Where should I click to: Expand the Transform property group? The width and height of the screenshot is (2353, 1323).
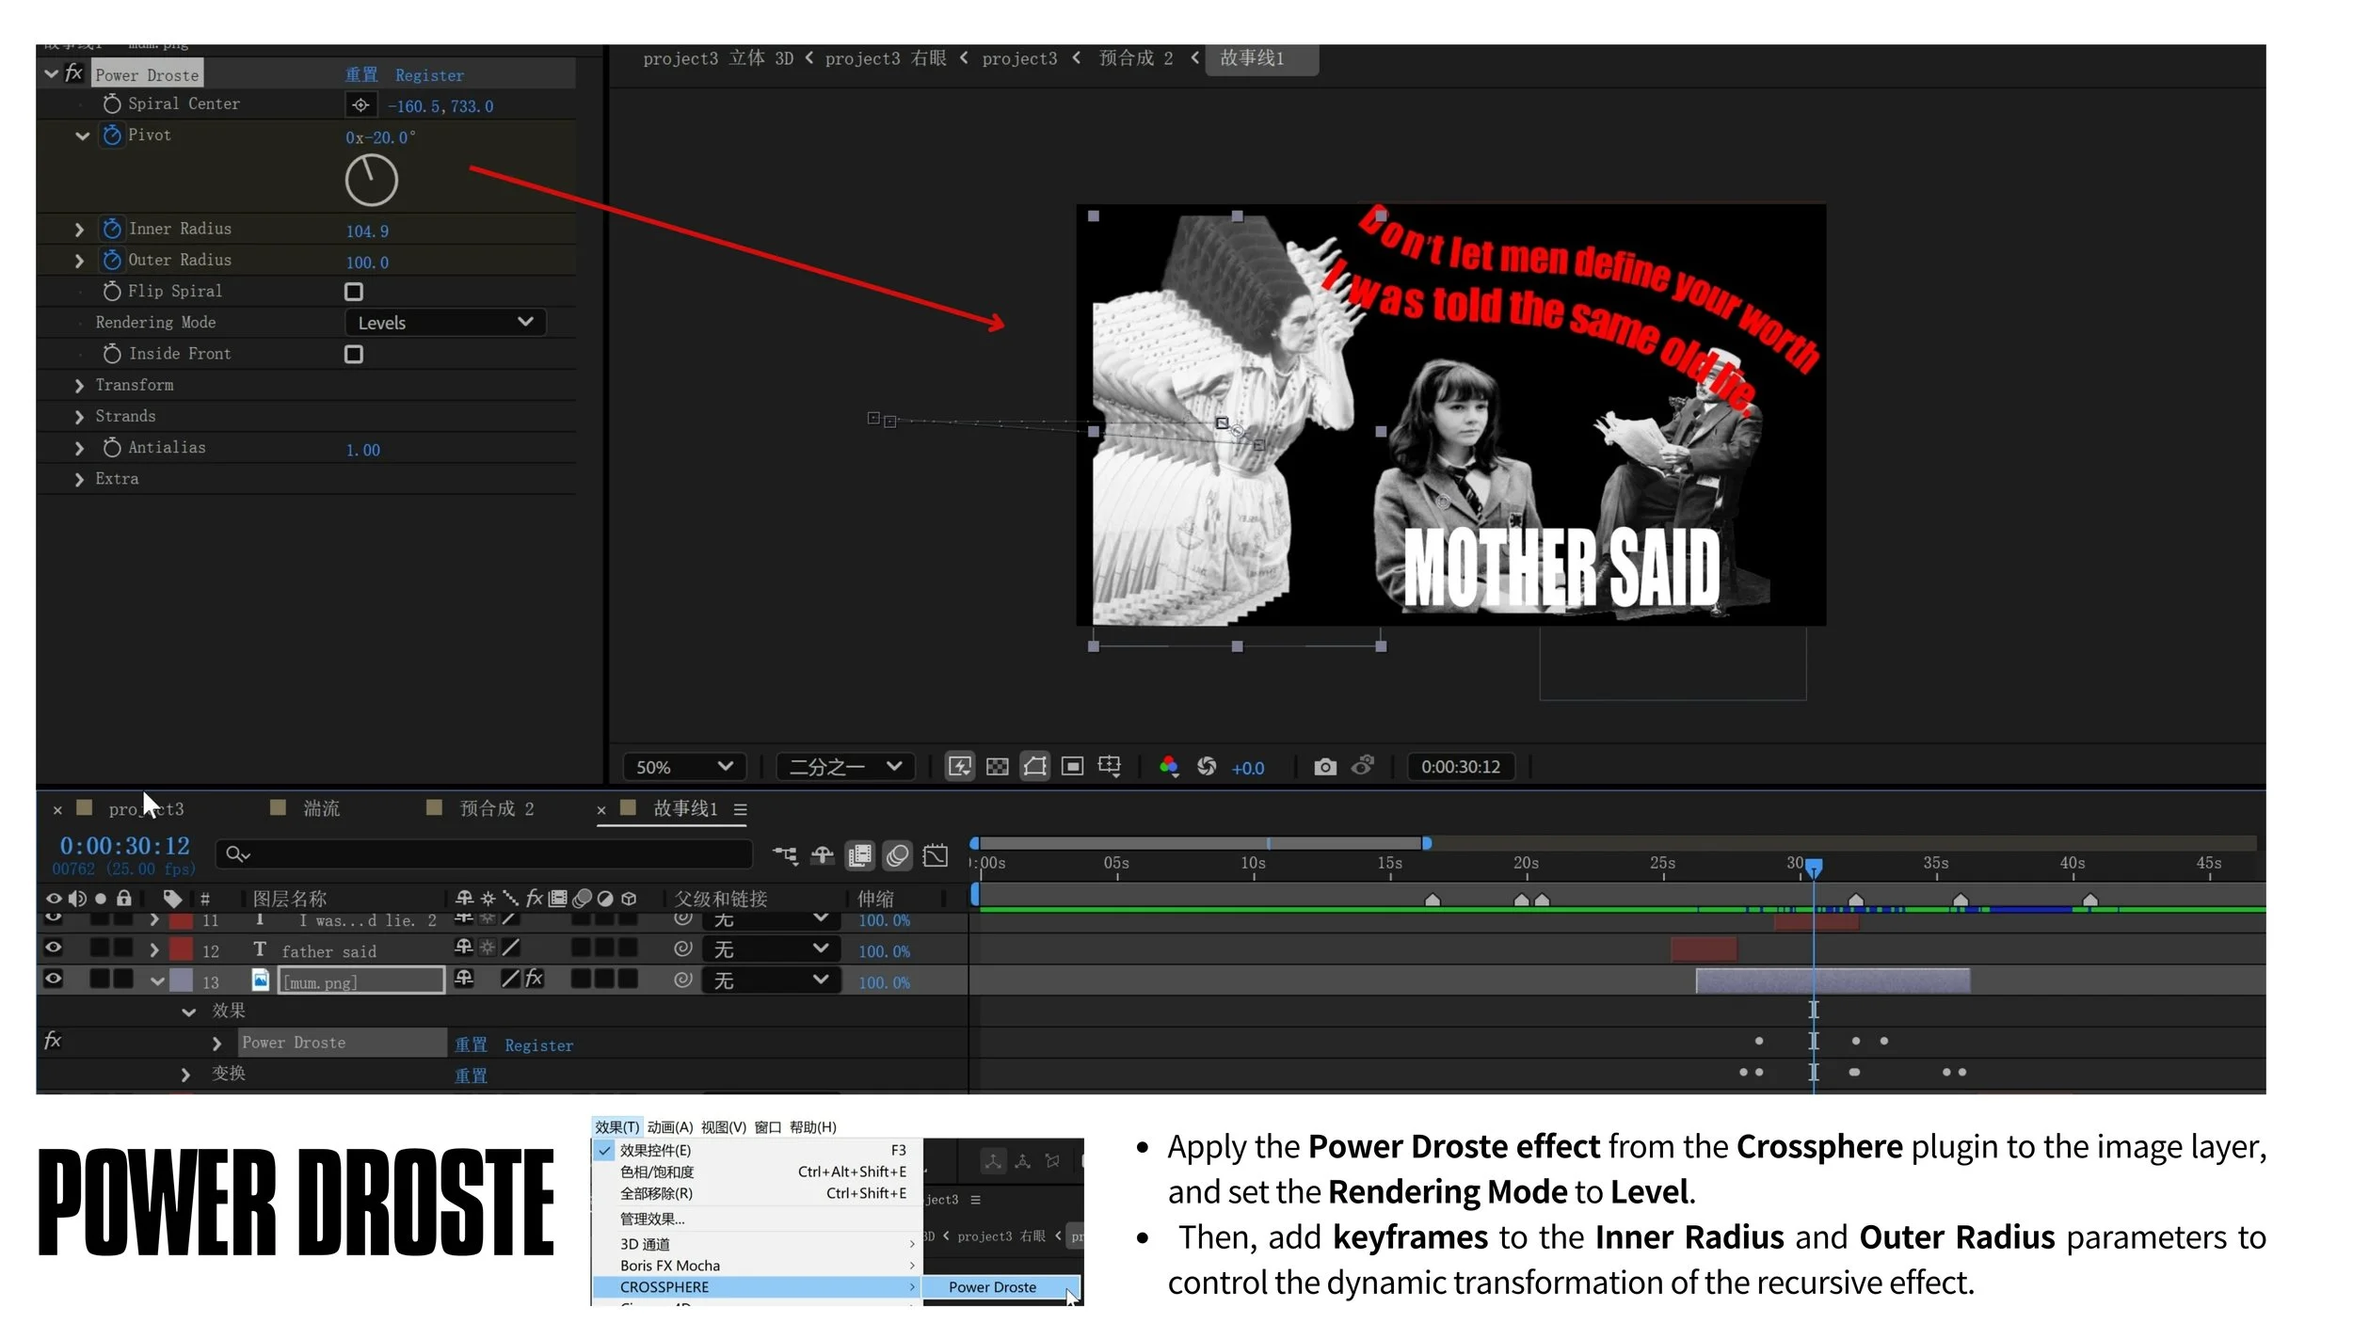click(80, 386)
